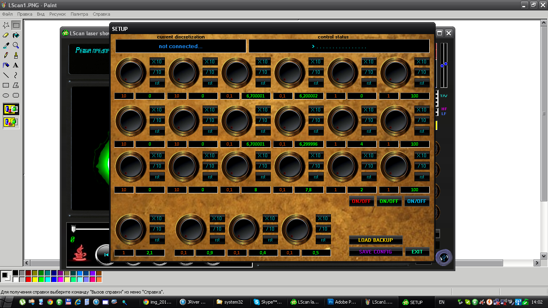Click the value field showing 6,299996

(309, 144)
